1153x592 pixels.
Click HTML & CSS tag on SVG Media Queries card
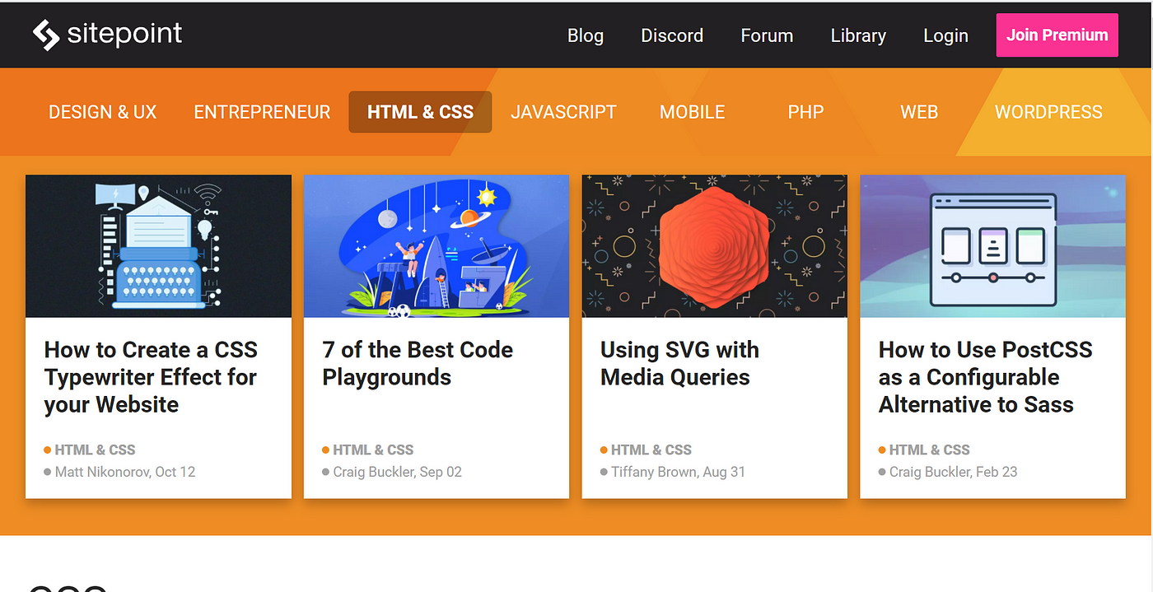pos(651,450)
